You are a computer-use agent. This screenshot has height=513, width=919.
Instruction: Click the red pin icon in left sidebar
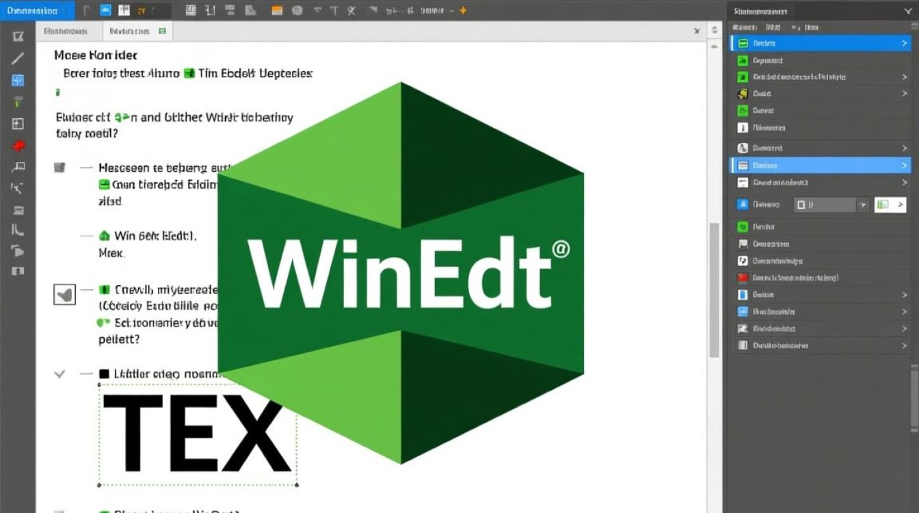tap(18, 145)
